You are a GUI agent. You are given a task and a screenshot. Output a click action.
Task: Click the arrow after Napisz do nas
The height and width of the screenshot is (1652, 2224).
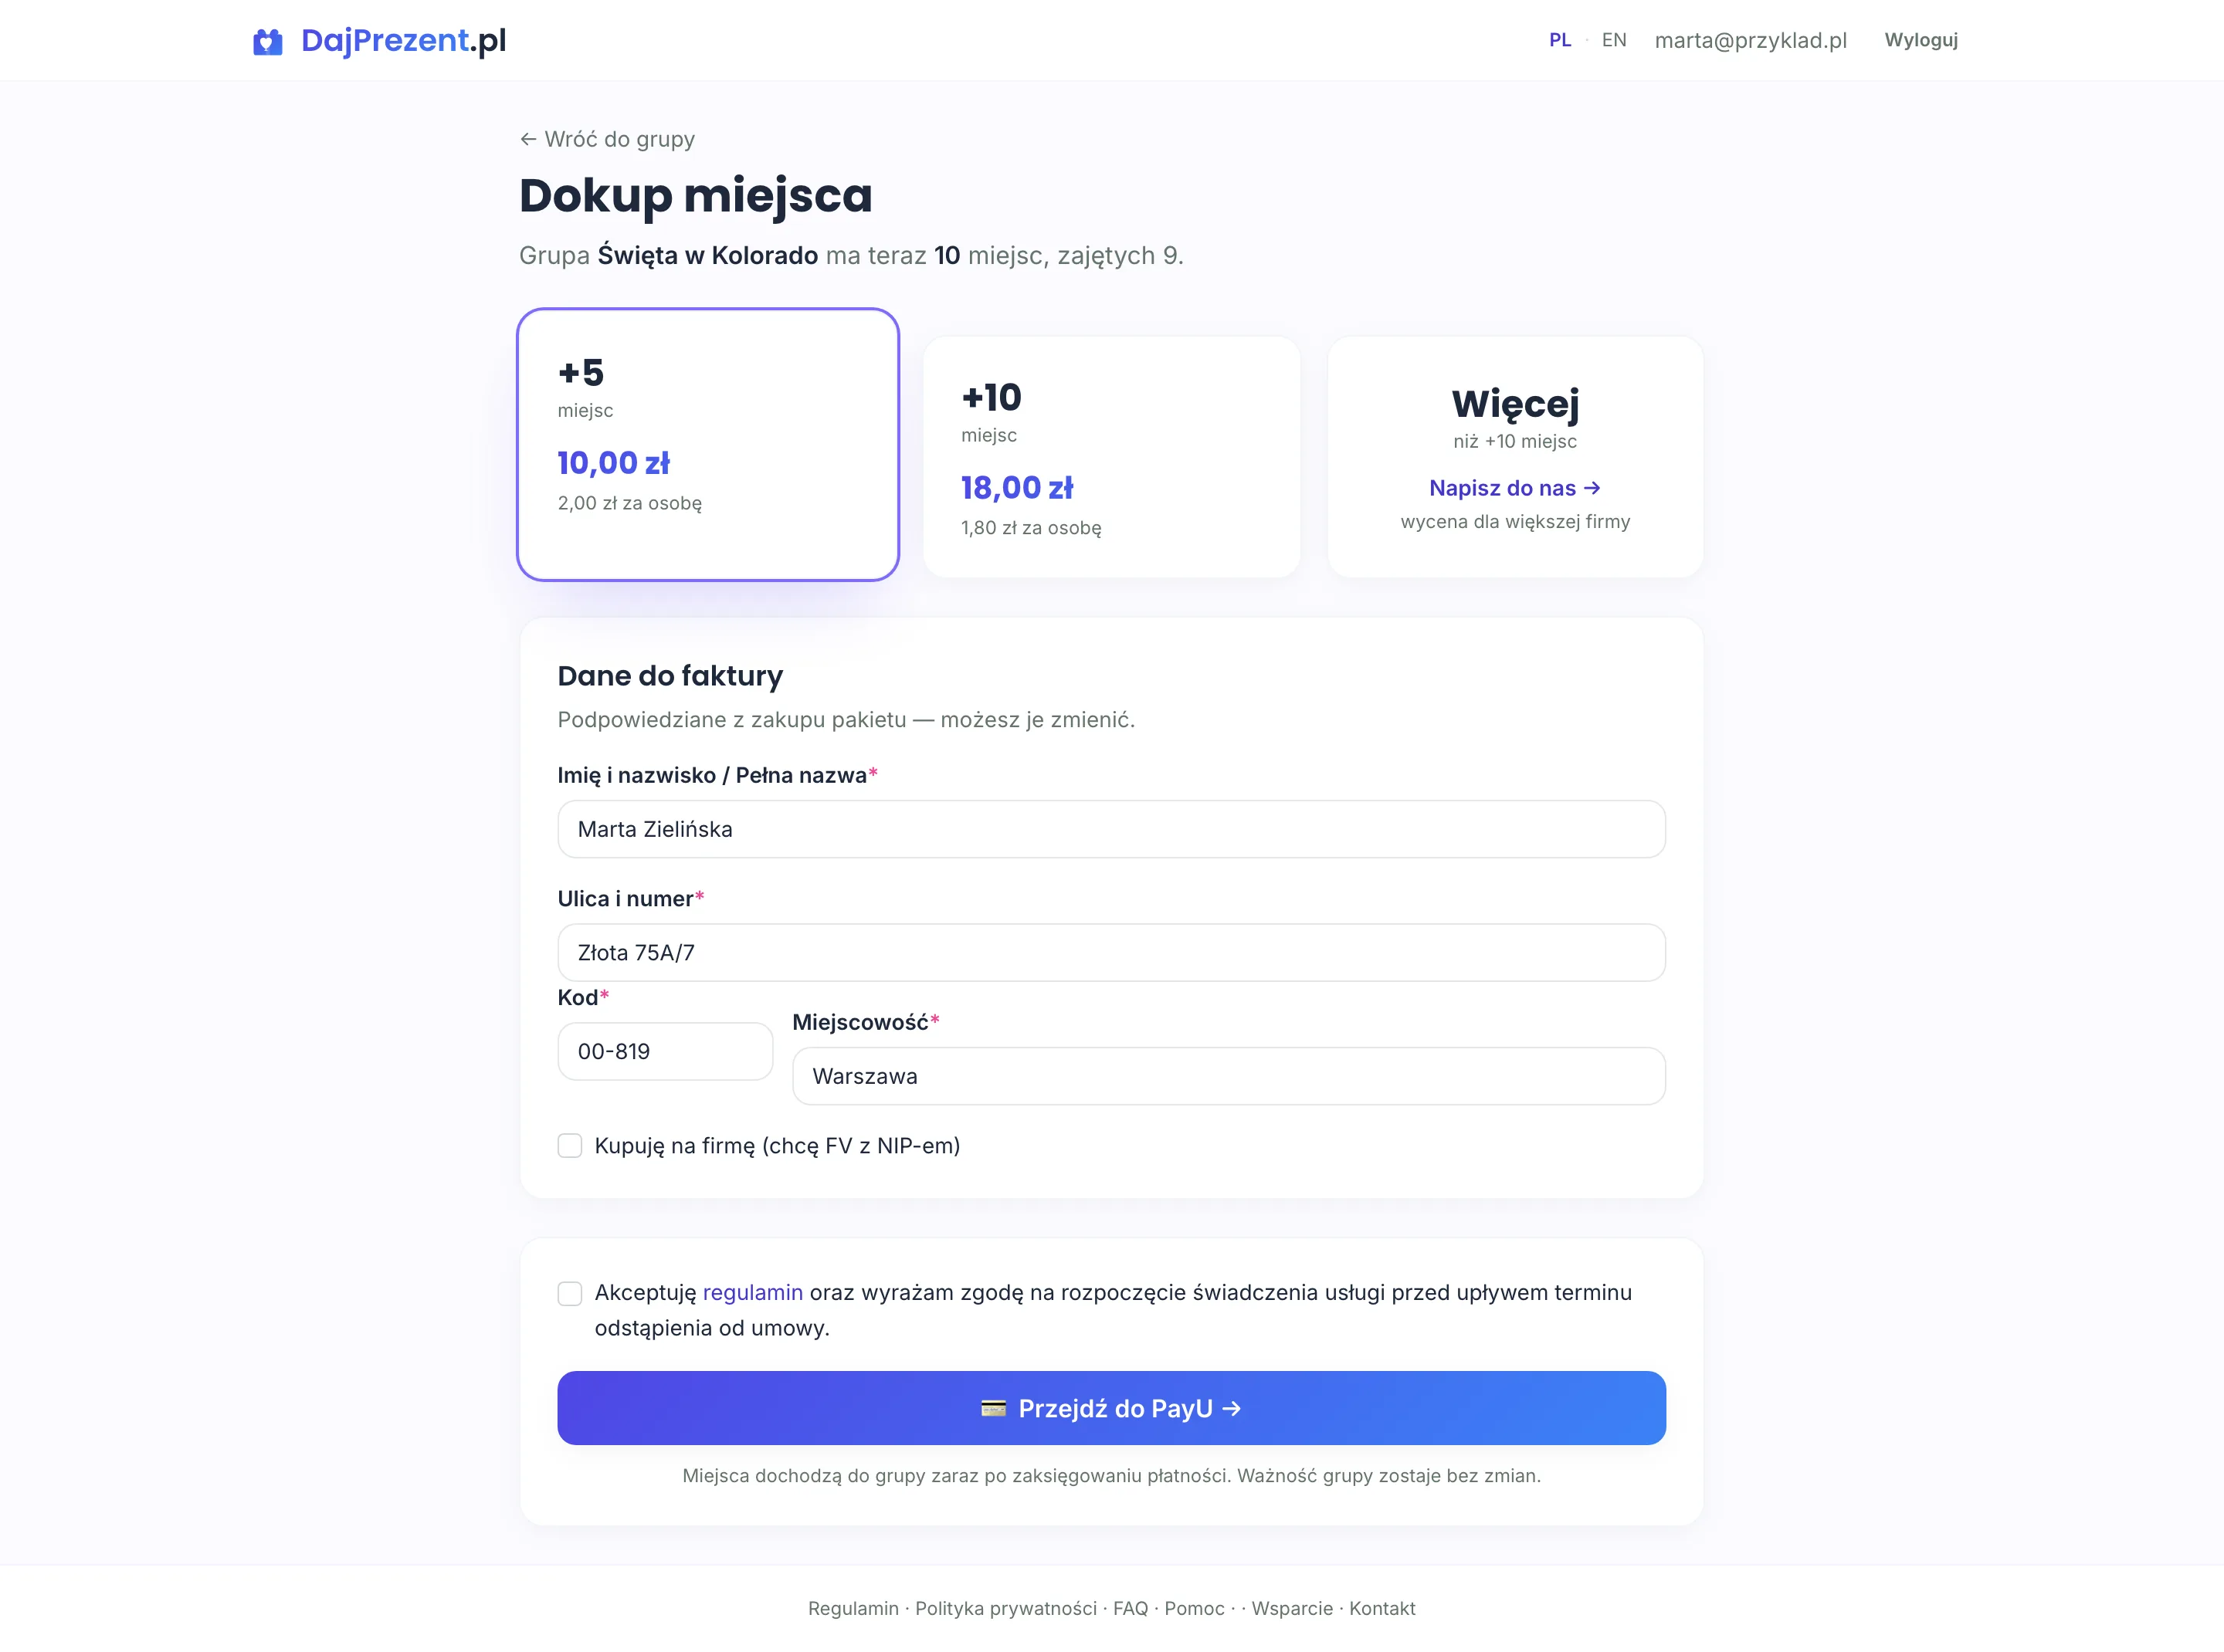[1592, 488]
